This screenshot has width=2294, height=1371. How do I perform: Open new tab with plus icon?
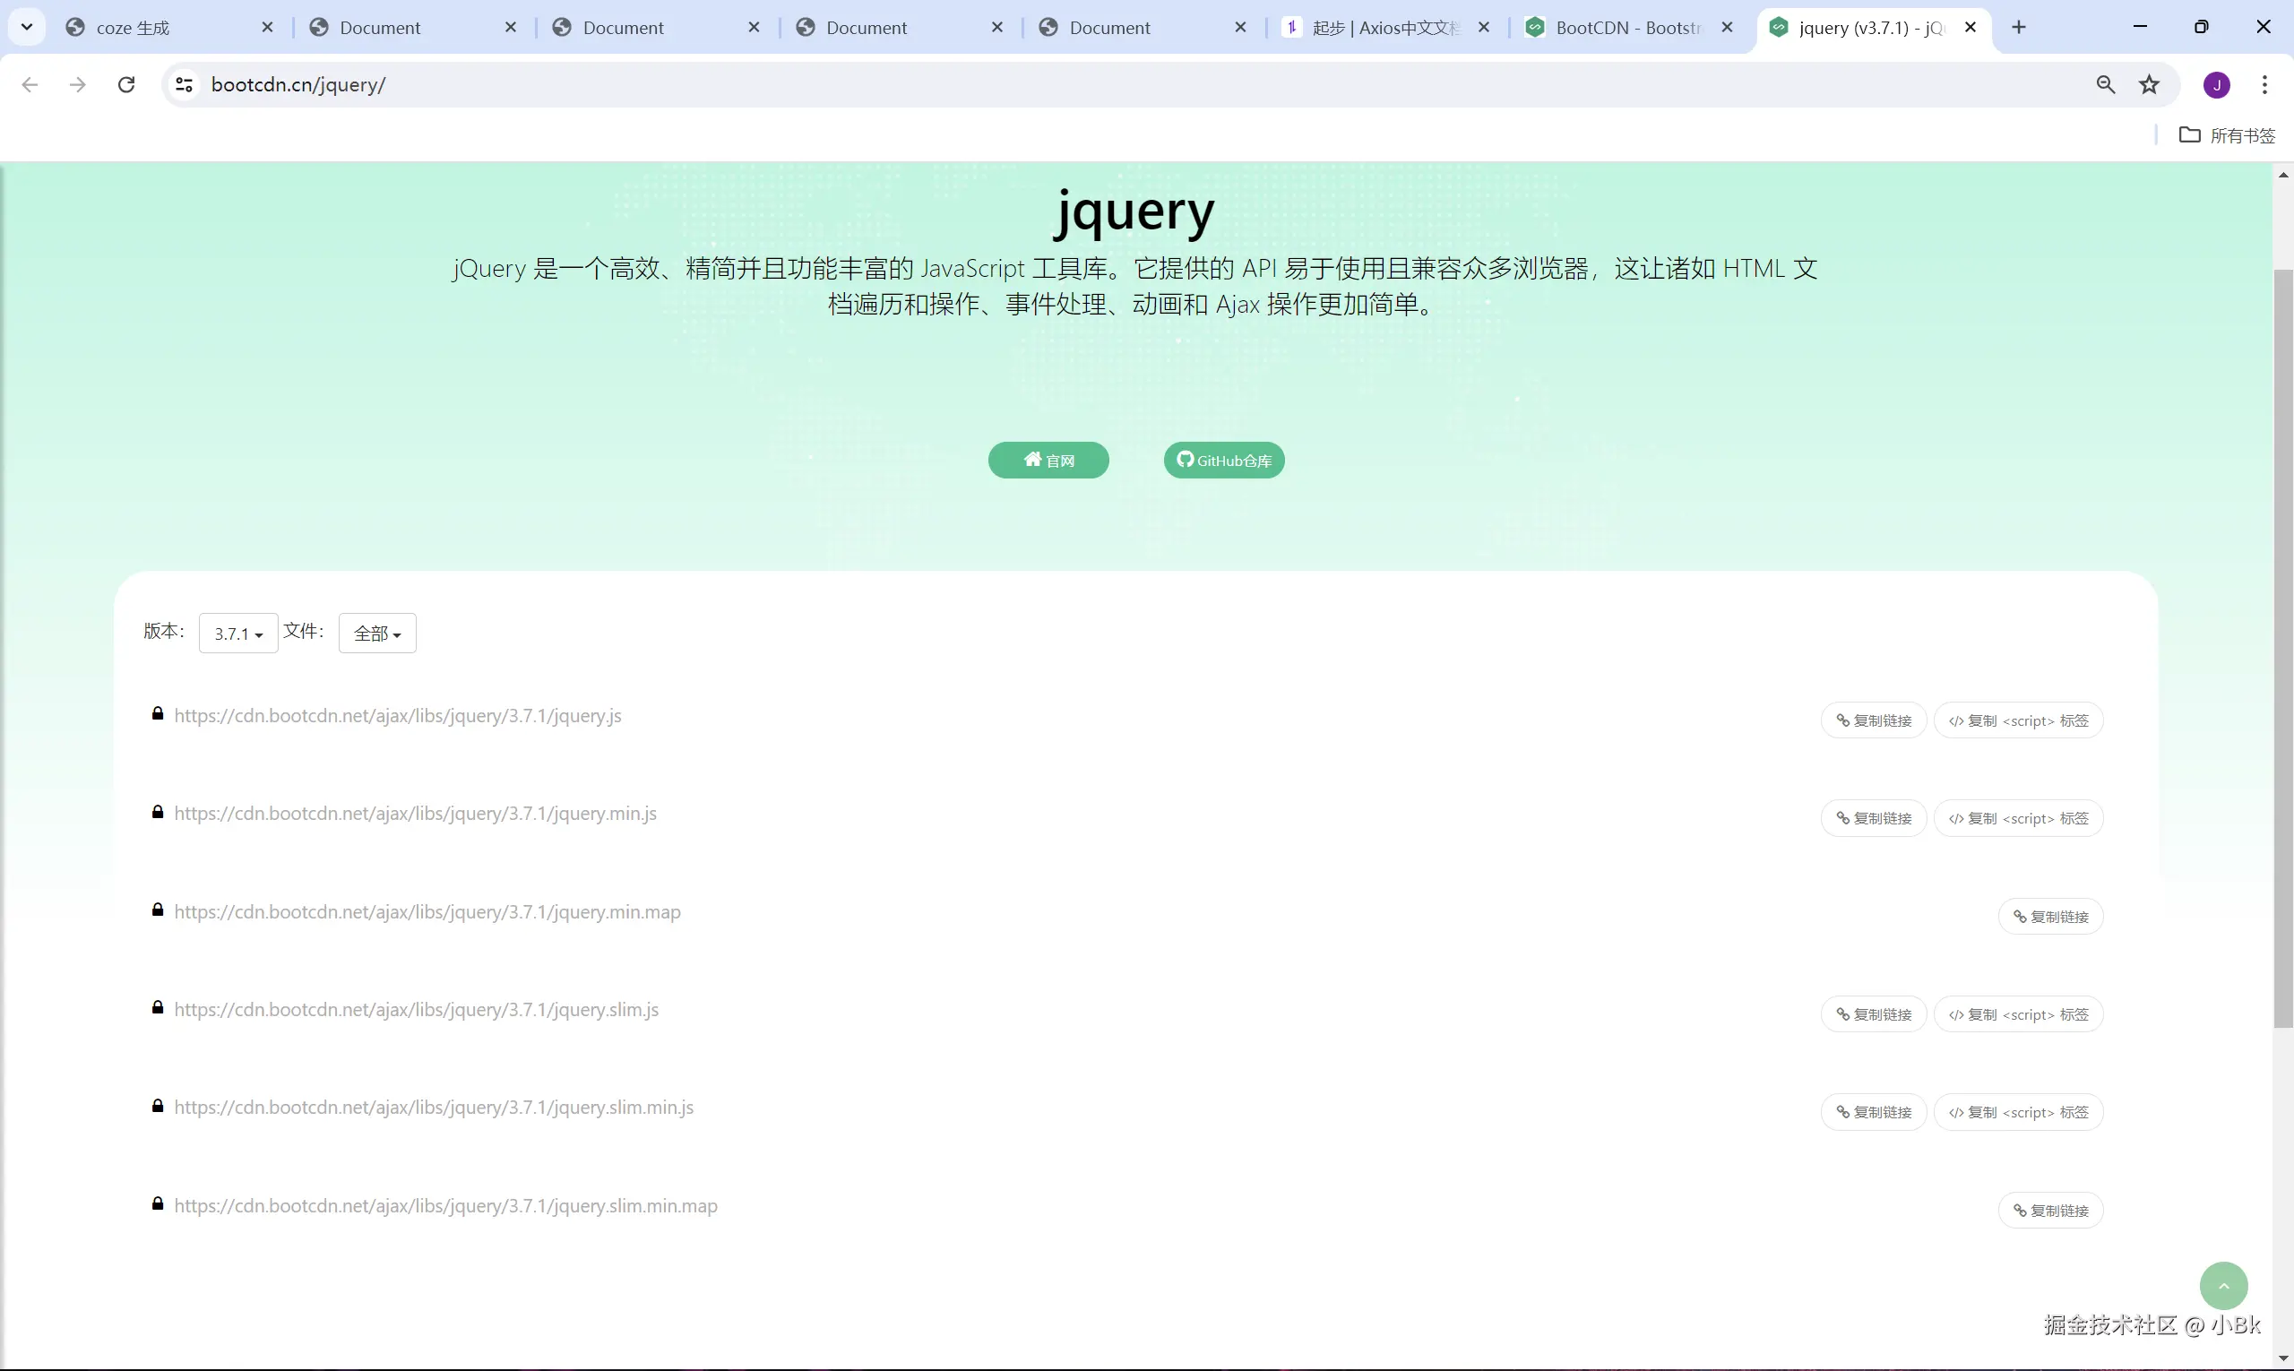[x=2019, y=28]
